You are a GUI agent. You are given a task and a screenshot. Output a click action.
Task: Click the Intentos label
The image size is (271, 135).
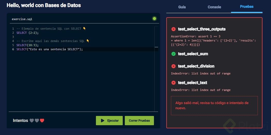click(x=20, y=121)
